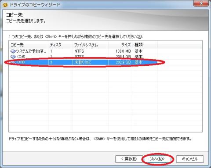Sort by ディスク column header
Screen dimensions: 211x168
[x=61, y=45]
